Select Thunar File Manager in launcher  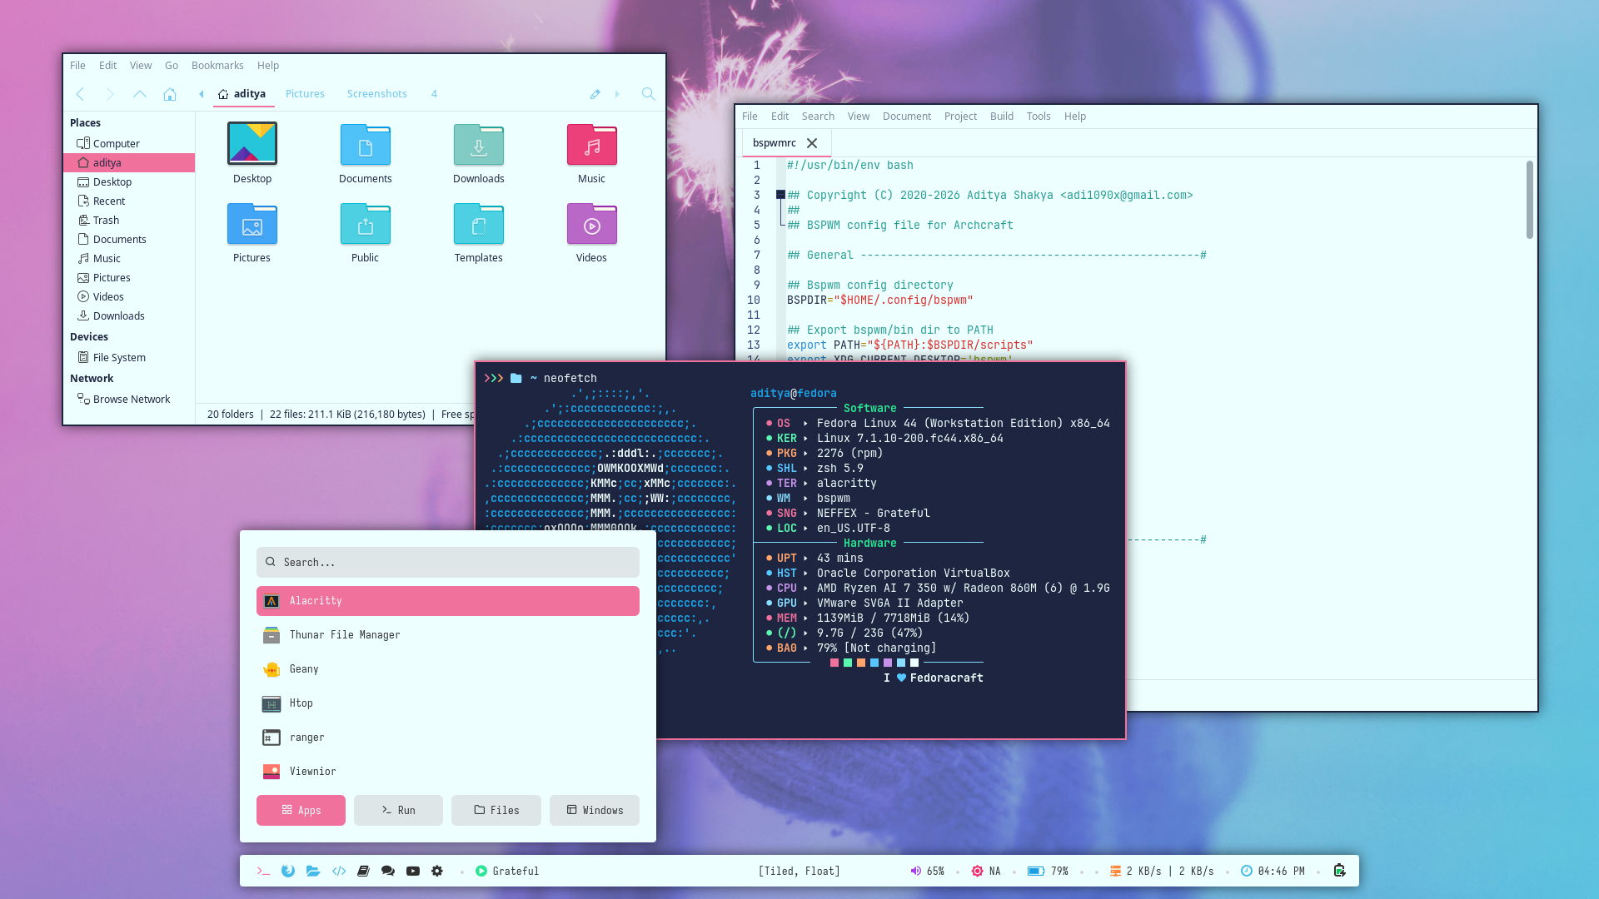tap(448, 635)
